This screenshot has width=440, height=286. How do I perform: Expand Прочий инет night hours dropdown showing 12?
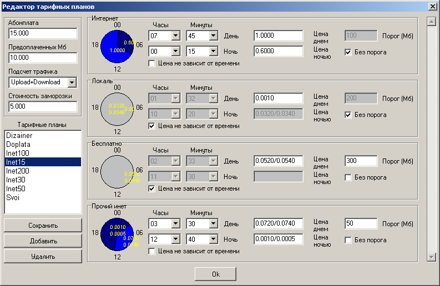click(176, 239)
